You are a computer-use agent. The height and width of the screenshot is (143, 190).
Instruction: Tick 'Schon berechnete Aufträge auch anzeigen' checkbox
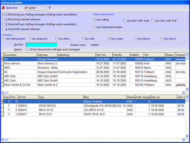tap(53, 49)
